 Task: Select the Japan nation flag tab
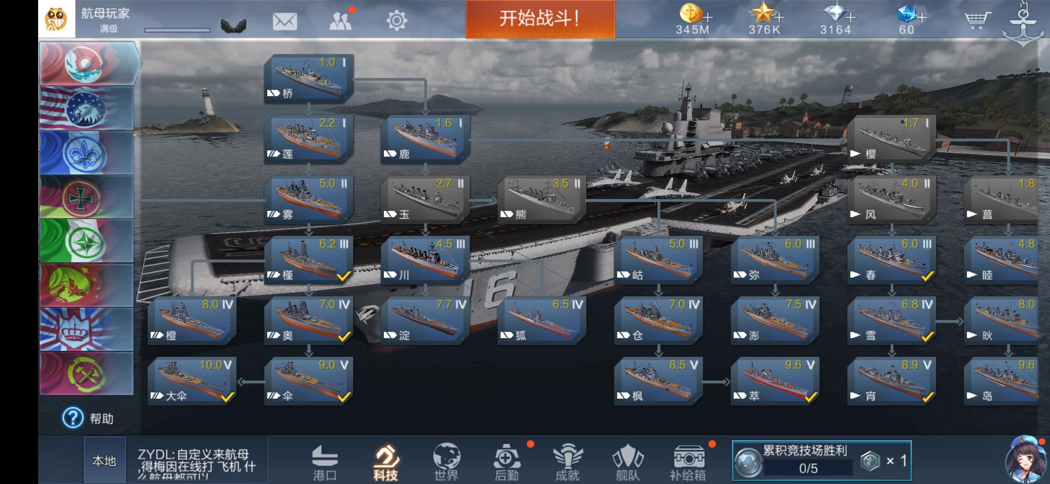point(88,64)
